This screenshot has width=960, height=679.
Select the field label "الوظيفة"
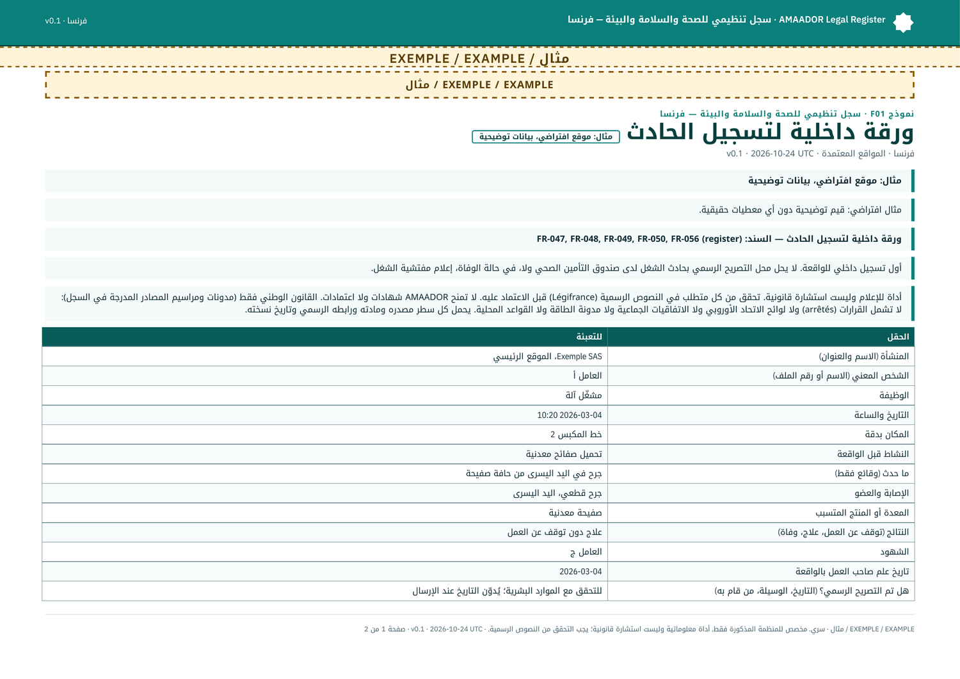[894, 395]
